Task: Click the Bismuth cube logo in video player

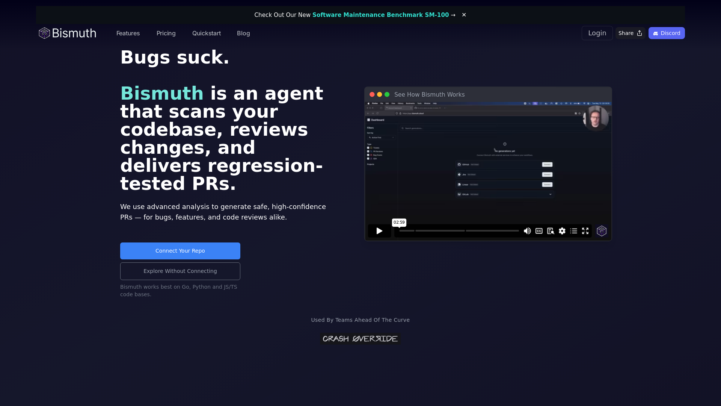Action: coord(602,231)
